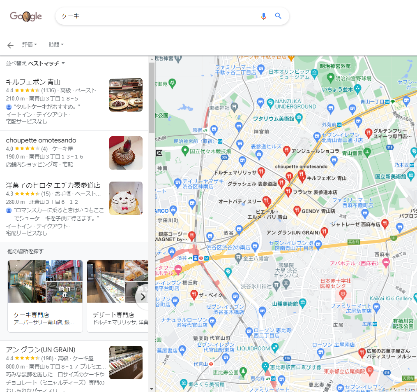The height and width of the screenshot is (392, 417).
Task: Click the ワタリウム美術館 museum marker
Action: click(299, 118)
